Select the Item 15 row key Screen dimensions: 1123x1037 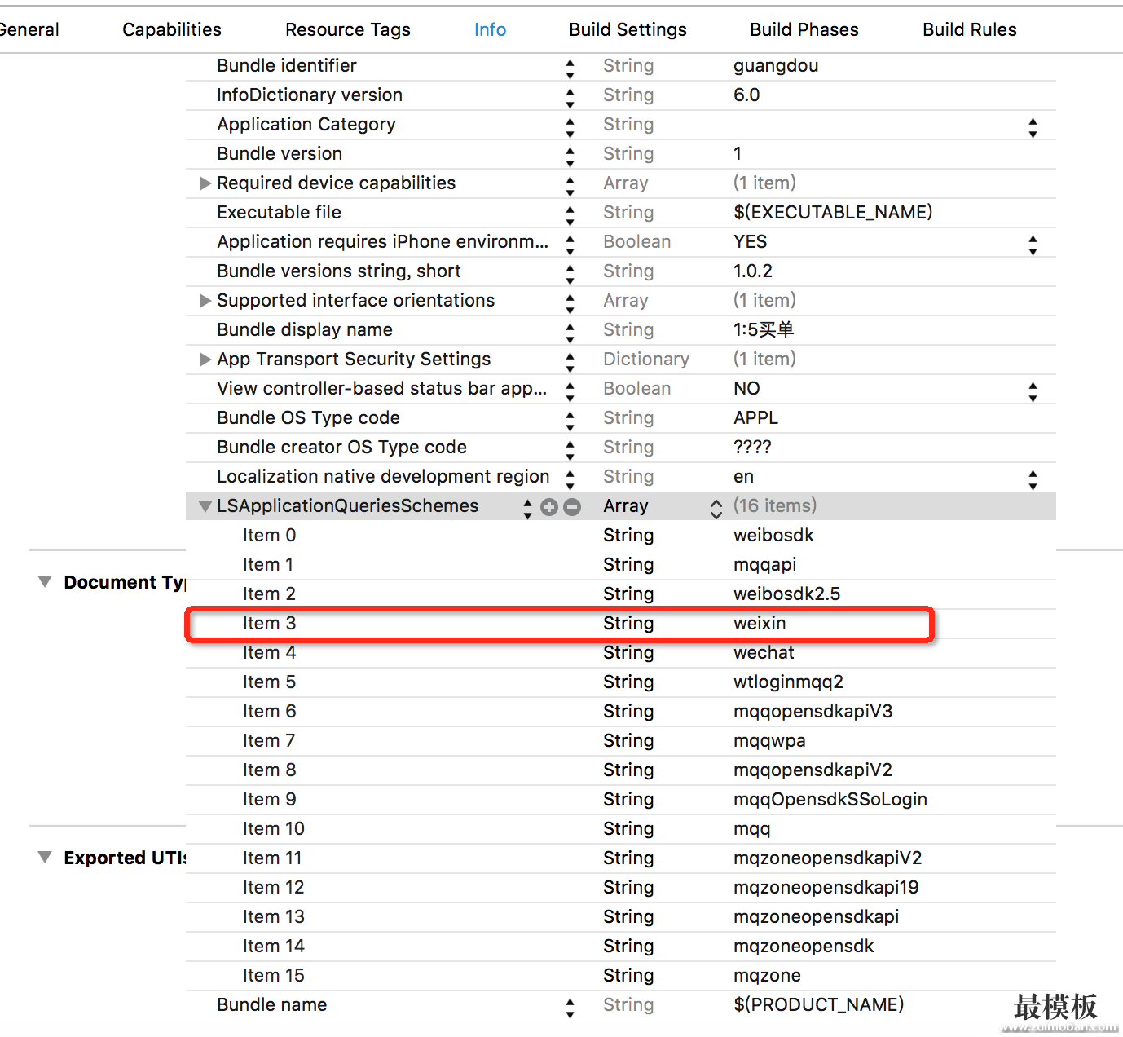pyautogui.click(x=273, y=976)
